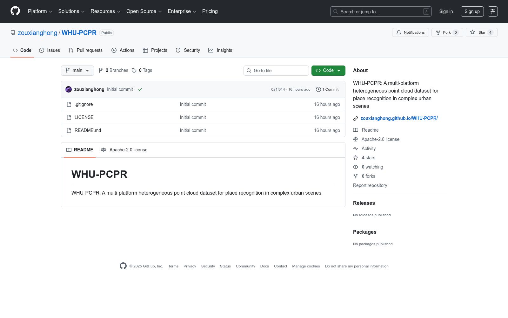Star this repository

[x=482, y=32]
